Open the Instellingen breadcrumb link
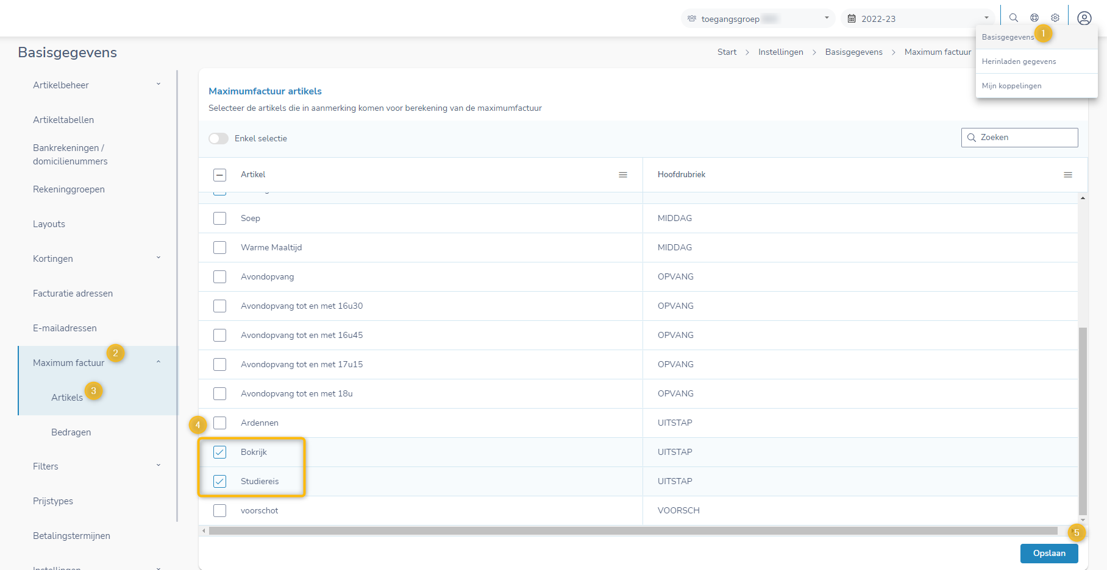 click(x=780, y=52)
